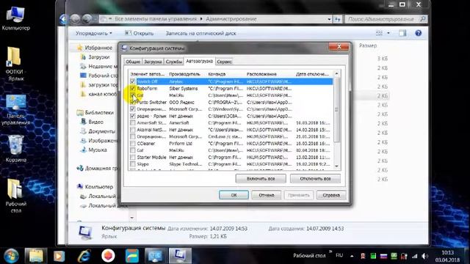Open the ФОТКИ shortcut folder on desktop
The width and height of the screenshot is (470, 264).
[15, 64]
